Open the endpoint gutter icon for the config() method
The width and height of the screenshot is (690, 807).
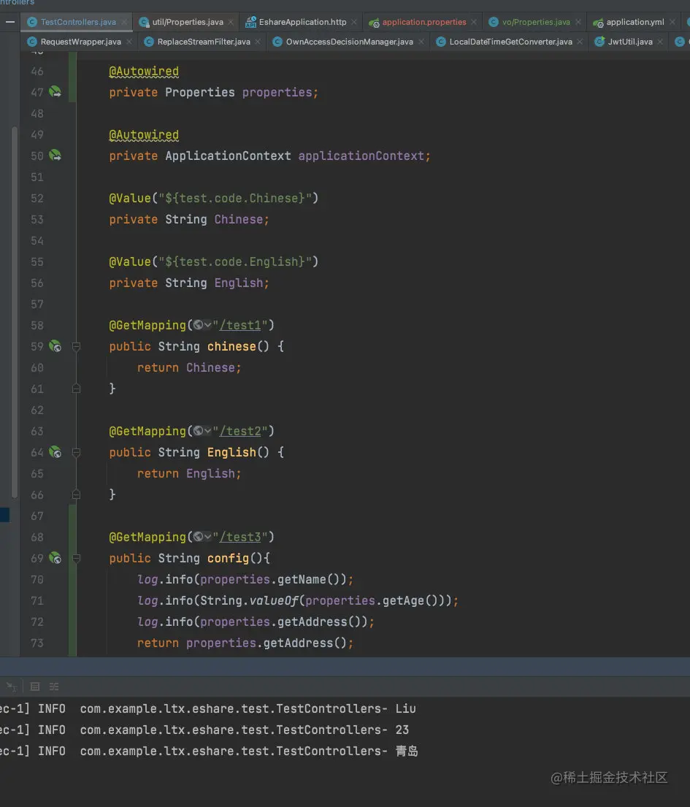click(x=55, y=558)
